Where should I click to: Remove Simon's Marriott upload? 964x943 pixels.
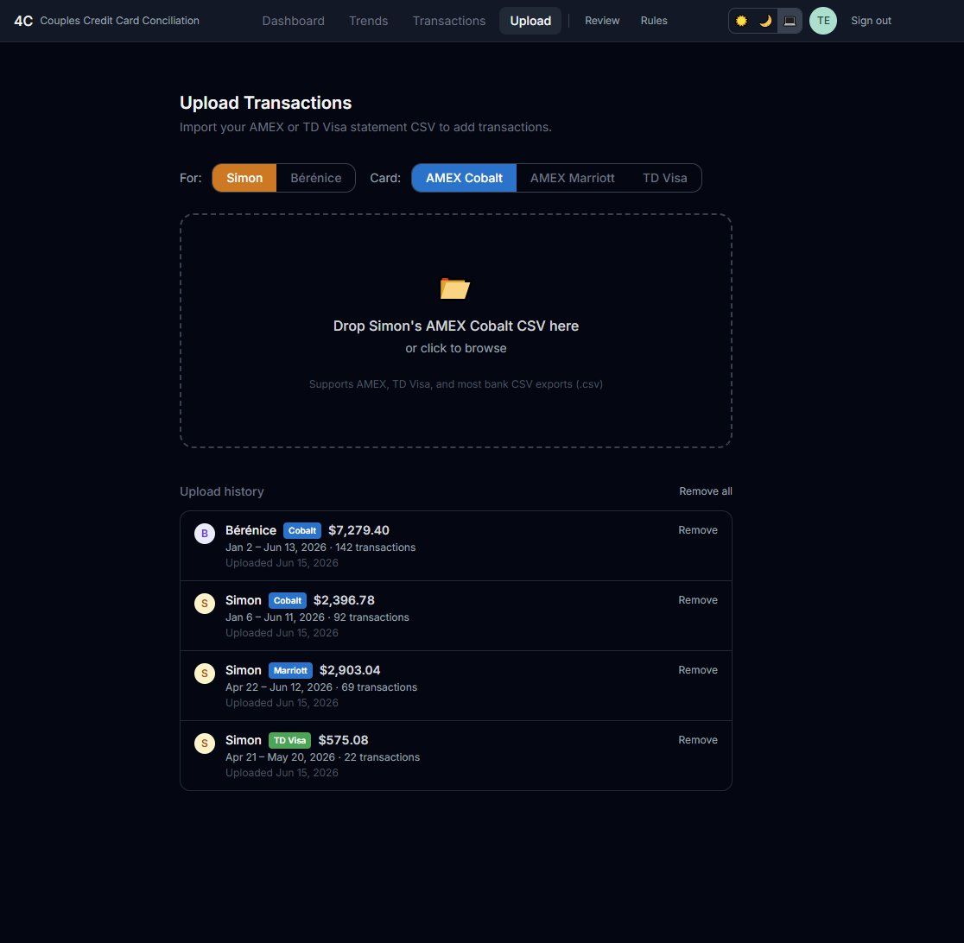click(698, 670)
